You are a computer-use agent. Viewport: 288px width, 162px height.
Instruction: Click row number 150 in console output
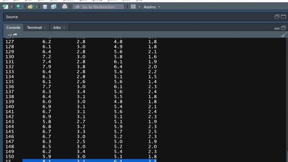[x=10, y=157]
